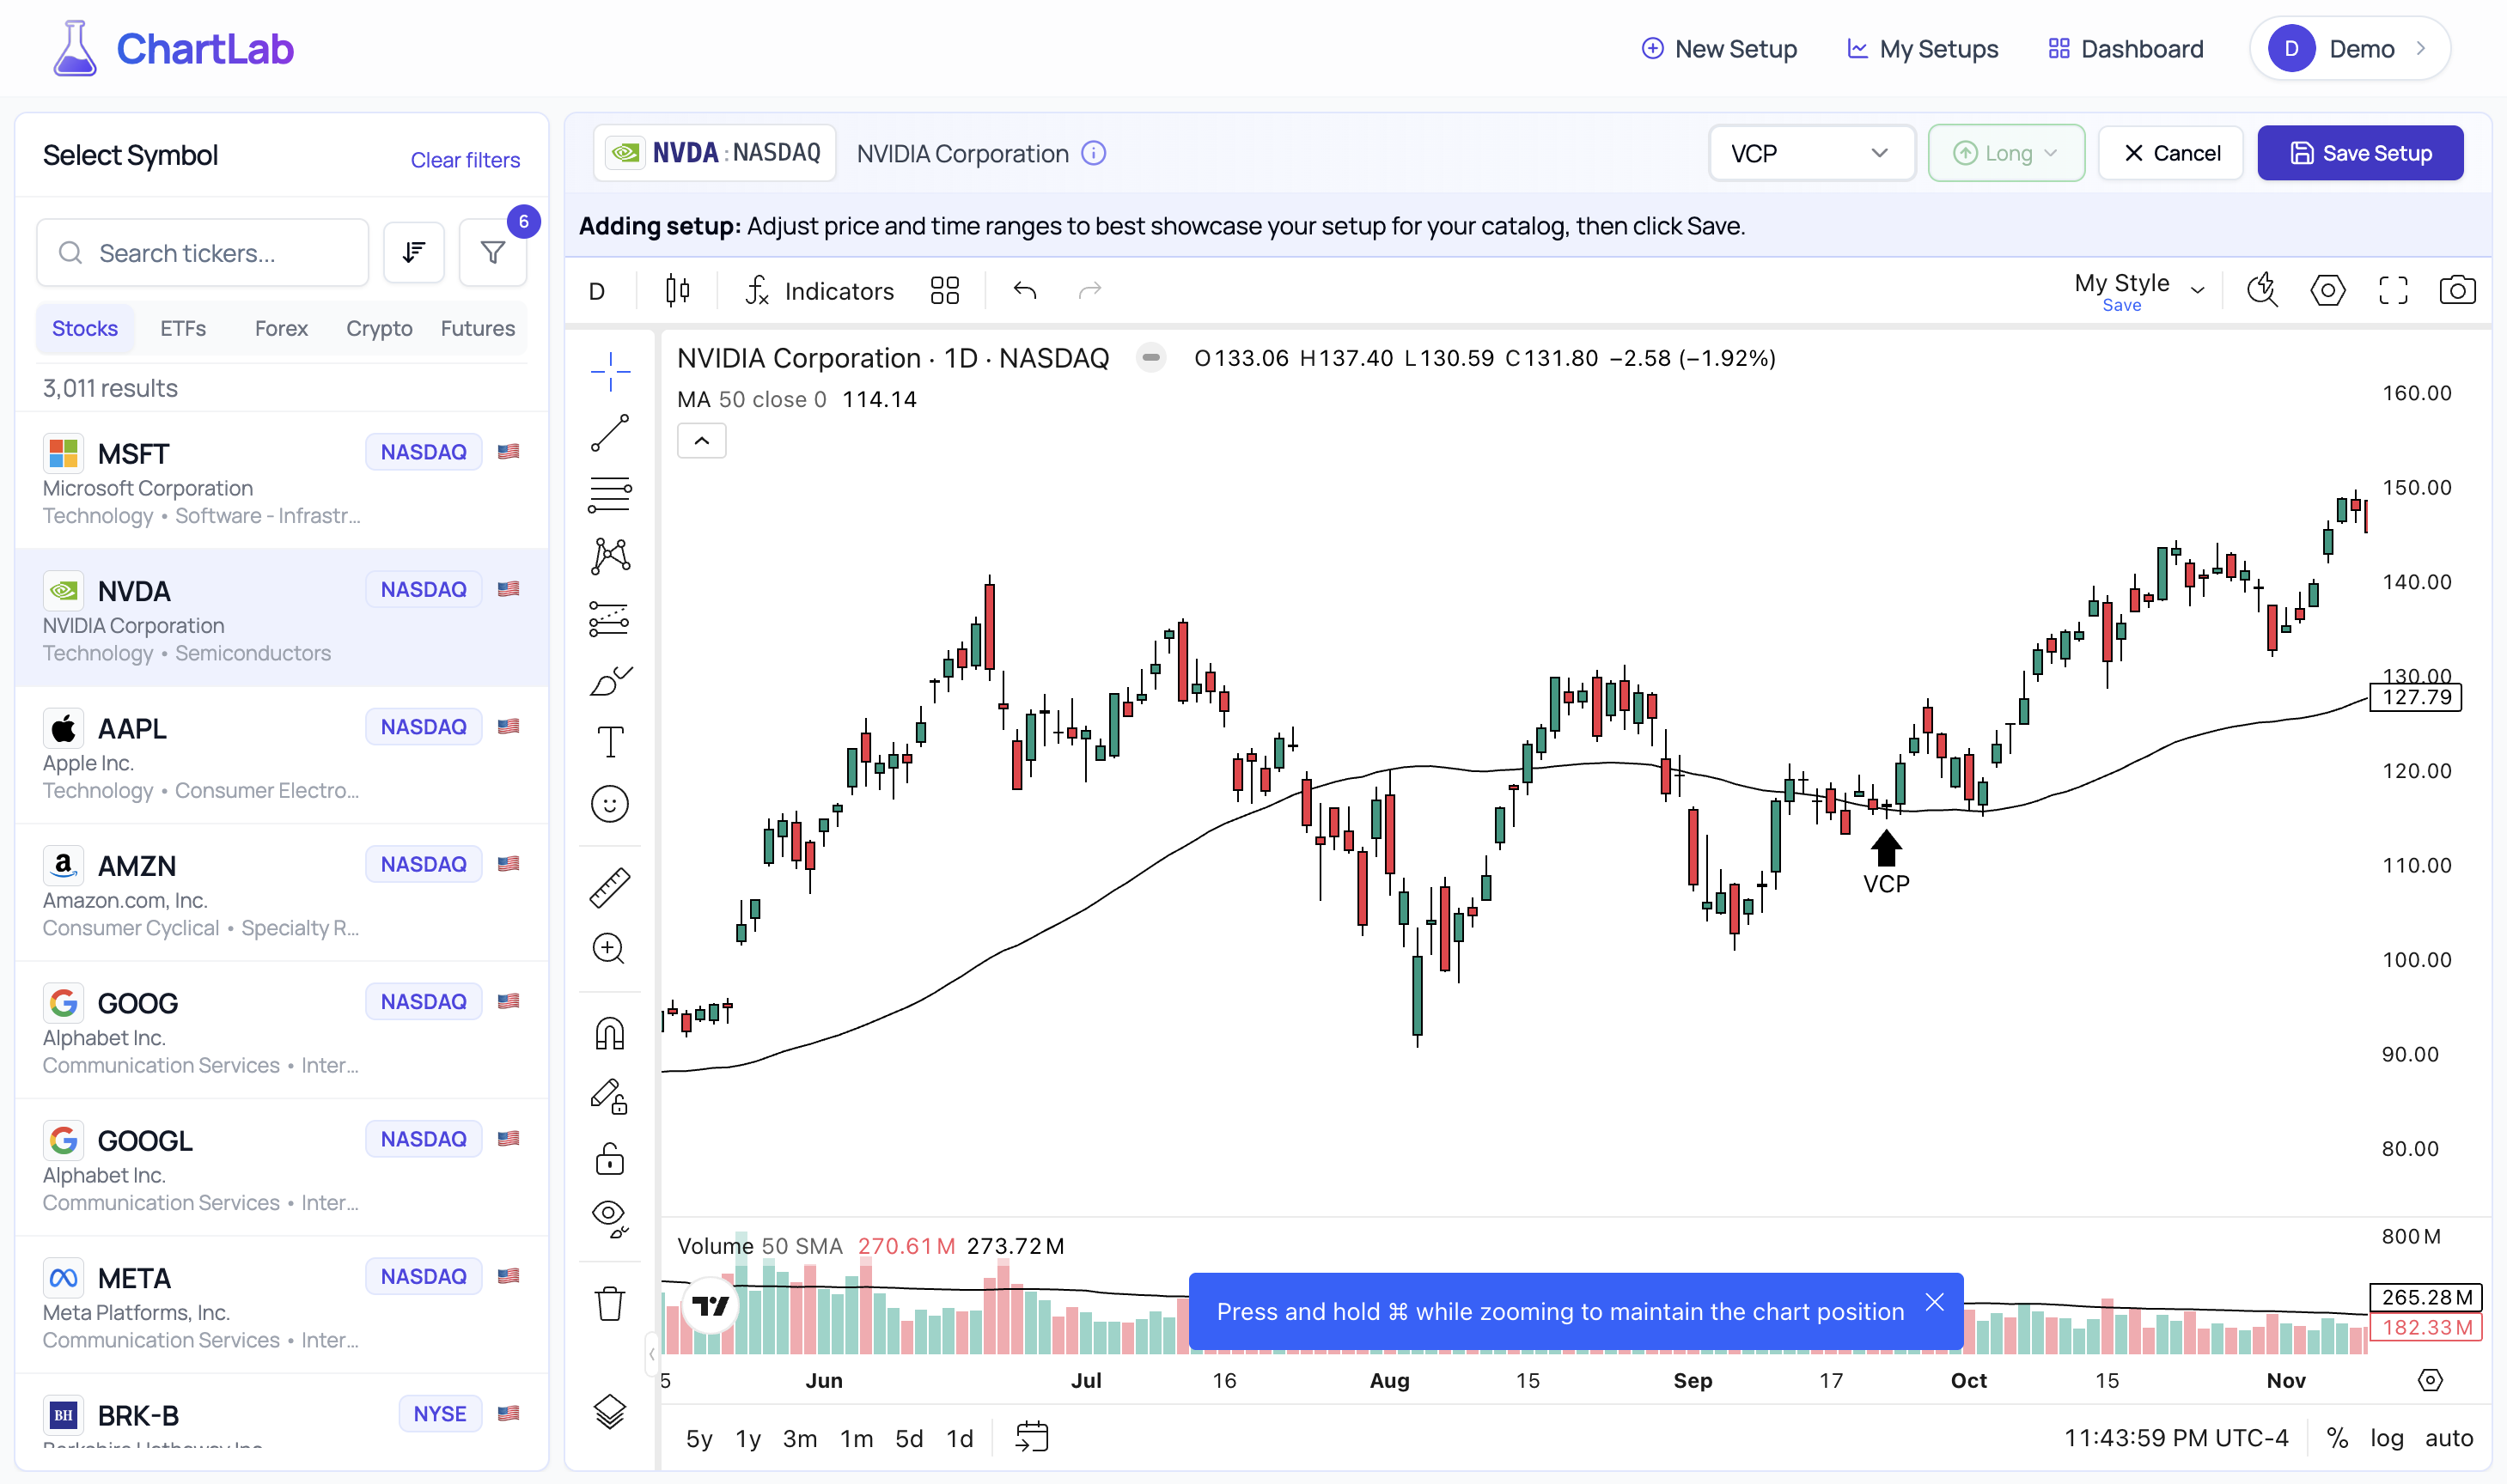Open My Setups page
Screen dimensions: 2507x1484
(x=1922, y=48)
